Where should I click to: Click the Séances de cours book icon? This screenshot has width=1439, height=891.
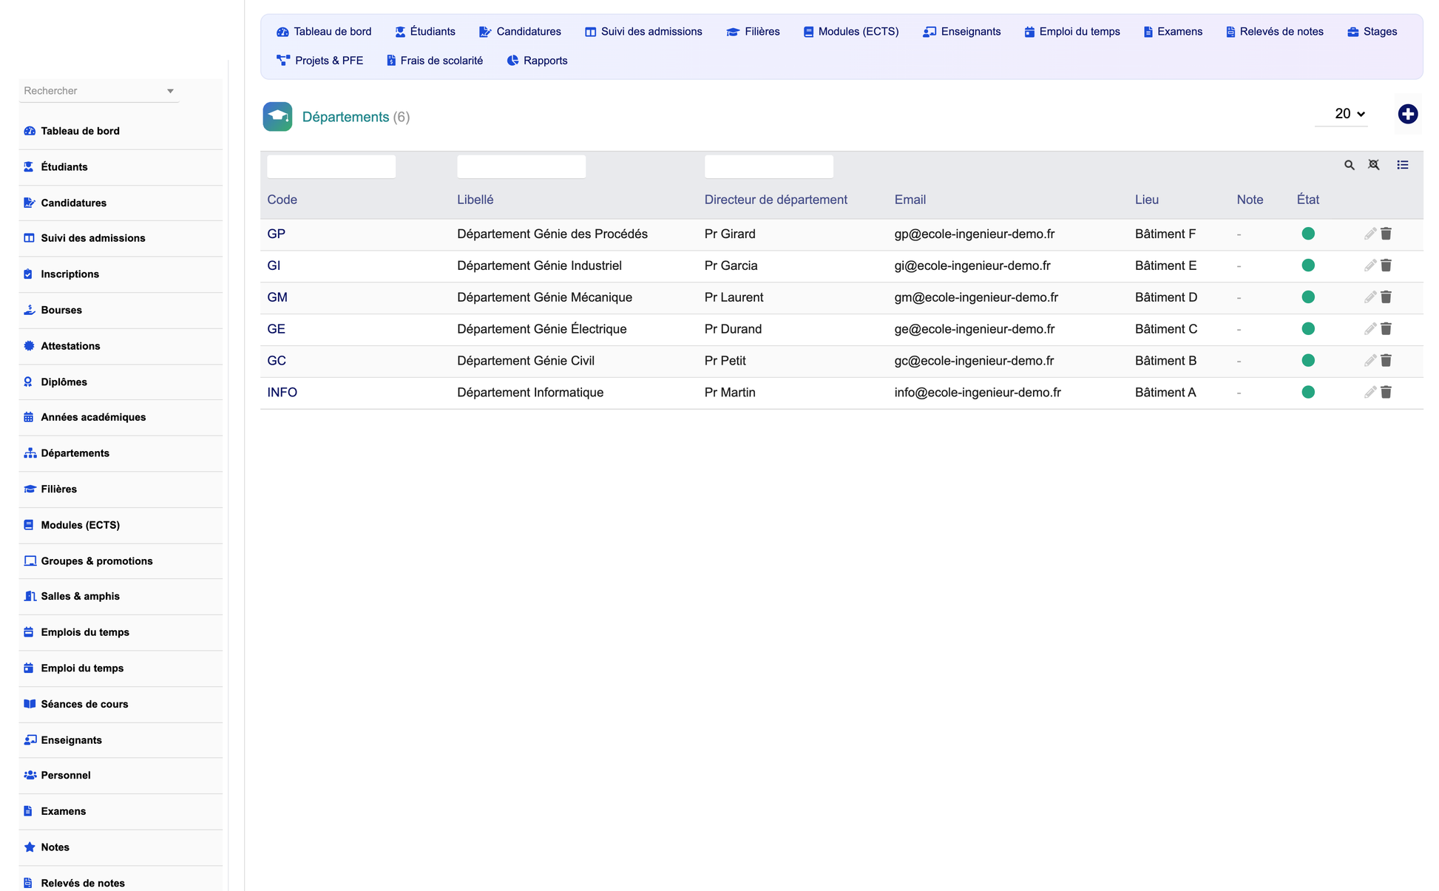coord(30,704)
